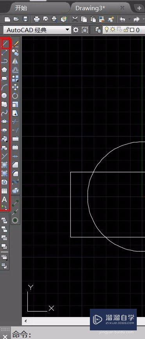Viewport: 145px width, 339px height.
Task: Click the layer color swatch square
Action: point(132,30)
